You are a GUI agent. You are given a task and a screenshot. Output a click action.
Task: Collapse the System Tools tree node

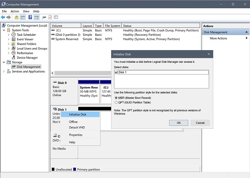(x=4, y=30)
